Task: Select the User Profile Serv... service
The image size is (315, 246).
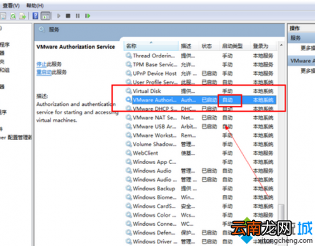Action: click(x=200, y=82)
